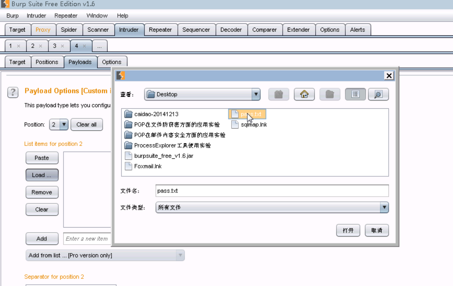Open the Intruder Target sub-tab

point(18,62)
